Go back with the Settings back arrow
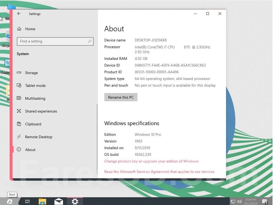The image size is (273, 205). pyautogui.click(x=19, y=14)
